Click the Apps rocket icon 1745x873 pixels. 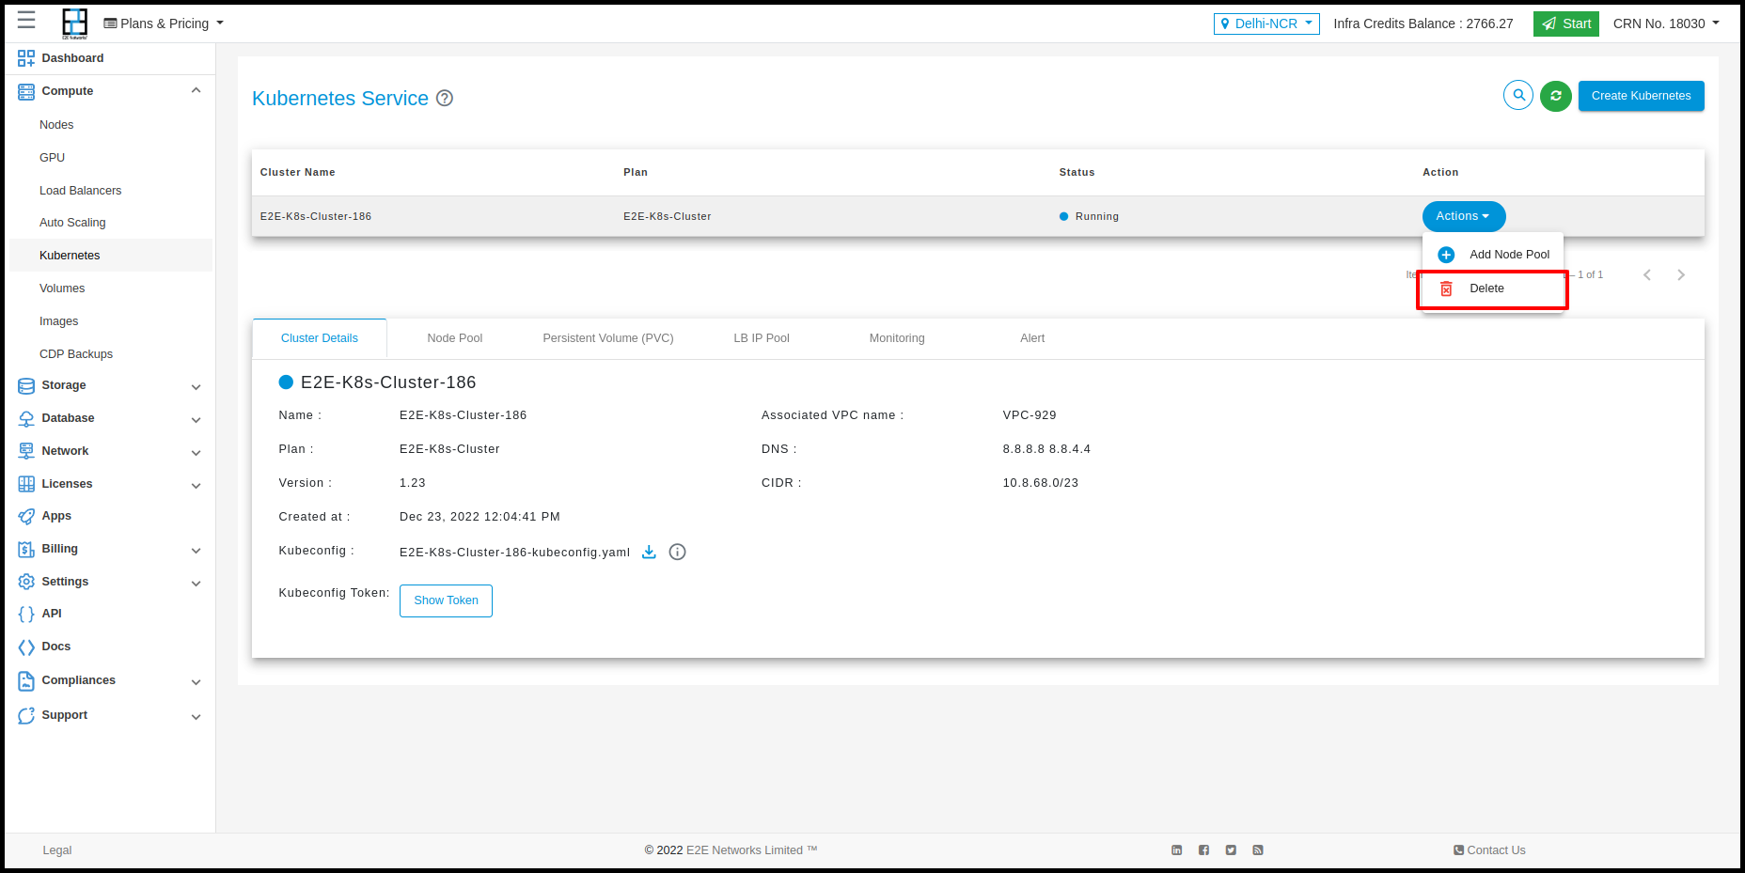26,516
